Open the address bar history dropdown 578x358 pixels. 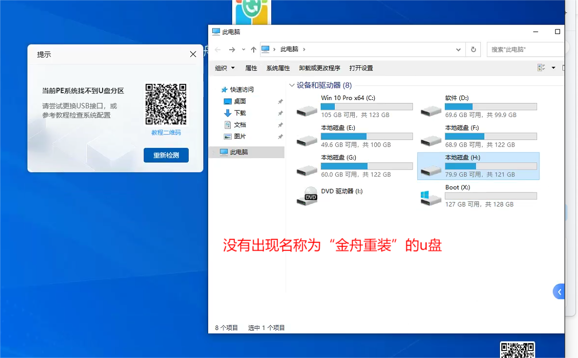coord(458,49)
